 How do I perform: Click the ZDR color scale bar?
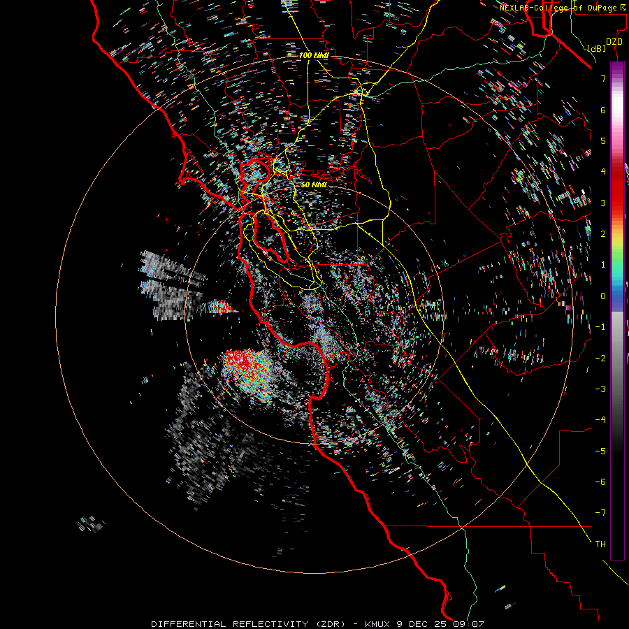(x=617, y=310)
